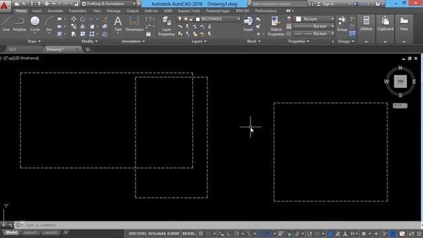Select the Circle tool
The height and width of the screenshot is (238, 423).
point(35,24)
